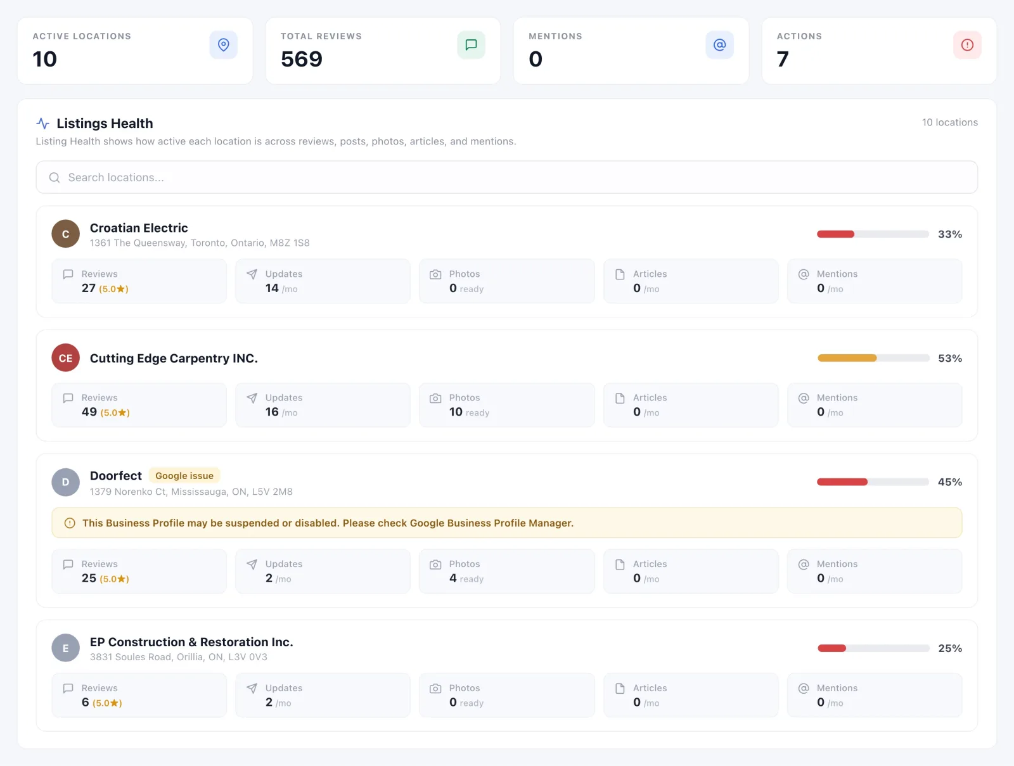
Task: Click the Croatian Electric address 1361 The Queensway
Action: tap(200, 243)
